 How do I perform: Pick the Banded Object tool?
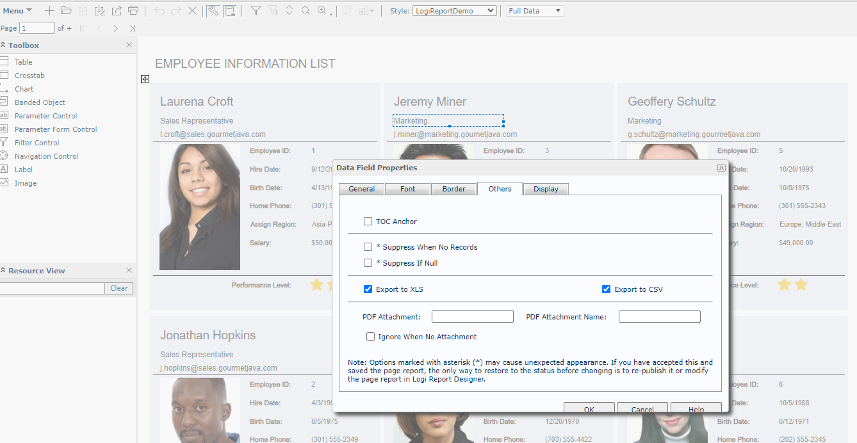coord(40,102)
